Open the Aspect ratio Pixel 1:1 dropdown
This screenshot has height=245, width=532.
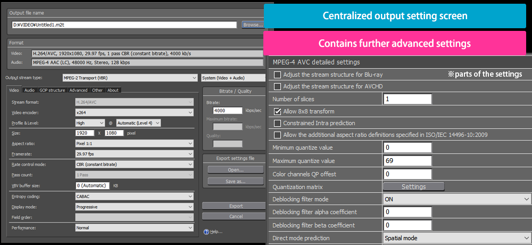135,144
